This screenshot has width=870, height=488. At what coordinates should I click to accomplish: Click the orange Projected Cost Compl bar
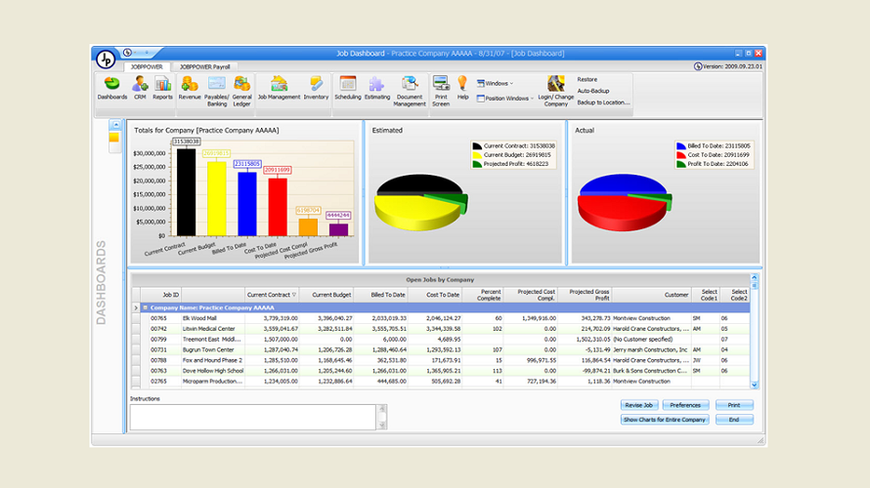tap(308, 227)
